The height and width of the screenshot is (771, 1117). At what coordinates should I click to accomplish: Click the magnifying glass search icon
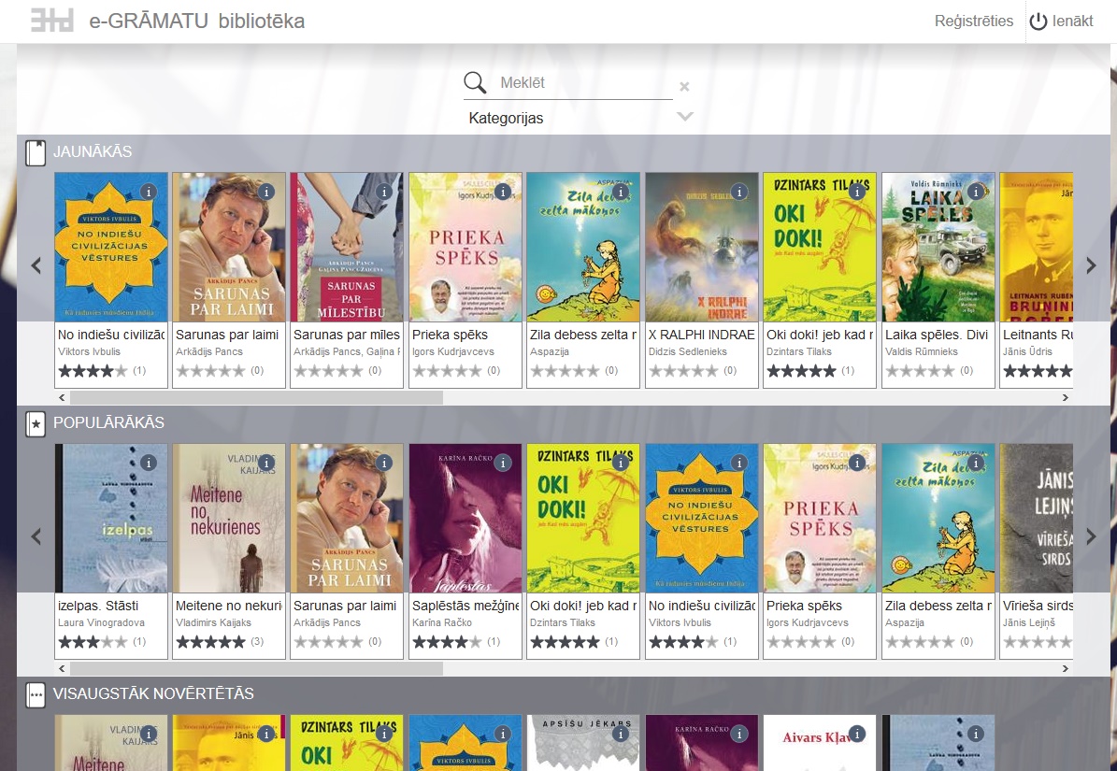pos(475,83)
